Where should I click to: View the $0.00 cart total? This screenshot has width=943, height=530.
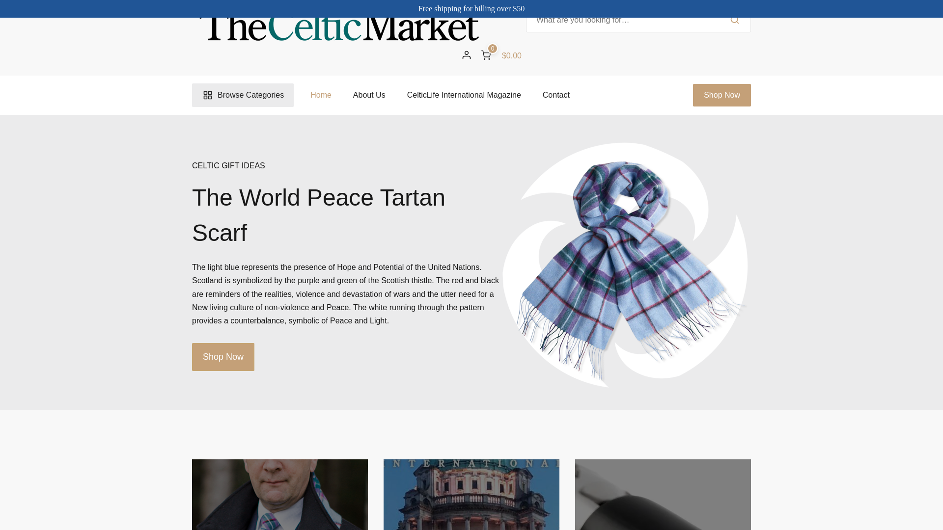pos(511,56)
